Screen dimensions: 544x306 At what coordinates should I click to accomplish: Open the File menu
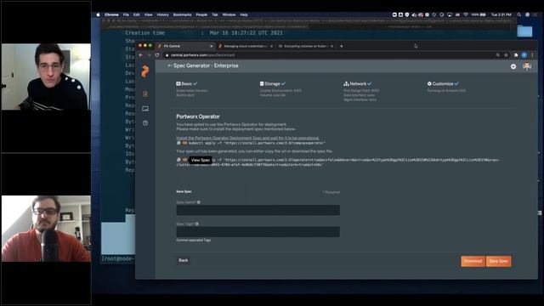click(126, 14)
